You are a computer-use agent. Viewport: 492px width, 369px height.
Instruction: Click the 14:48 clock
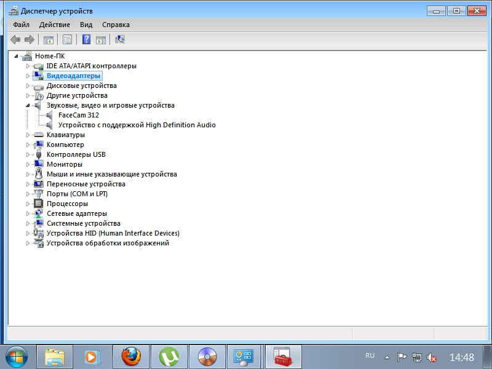[462, 357]
